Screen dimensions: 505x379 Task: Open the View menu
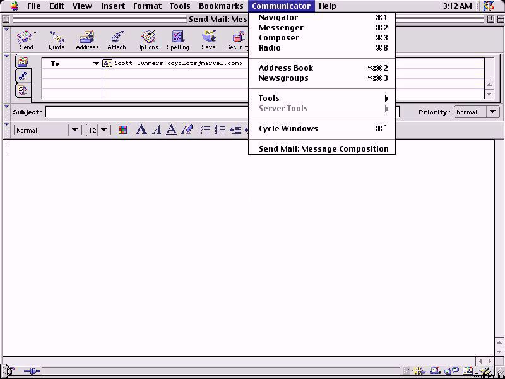pos(82,6)
